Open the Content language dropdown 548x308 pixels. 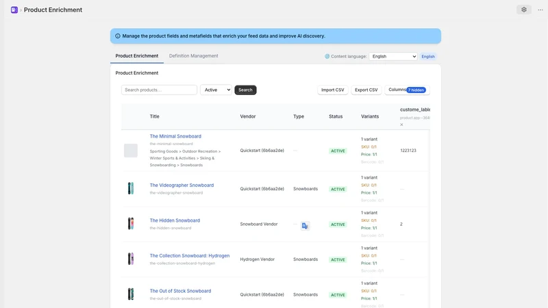[x=393, y=56]
